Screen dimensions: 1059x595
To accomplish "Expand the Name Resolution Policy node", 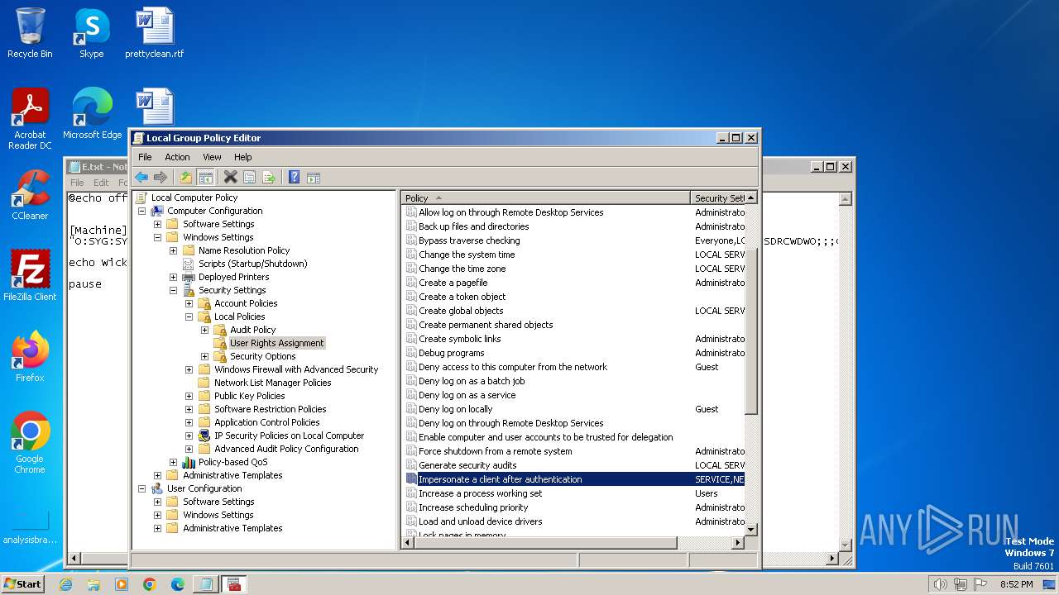I will coord(173,250).
